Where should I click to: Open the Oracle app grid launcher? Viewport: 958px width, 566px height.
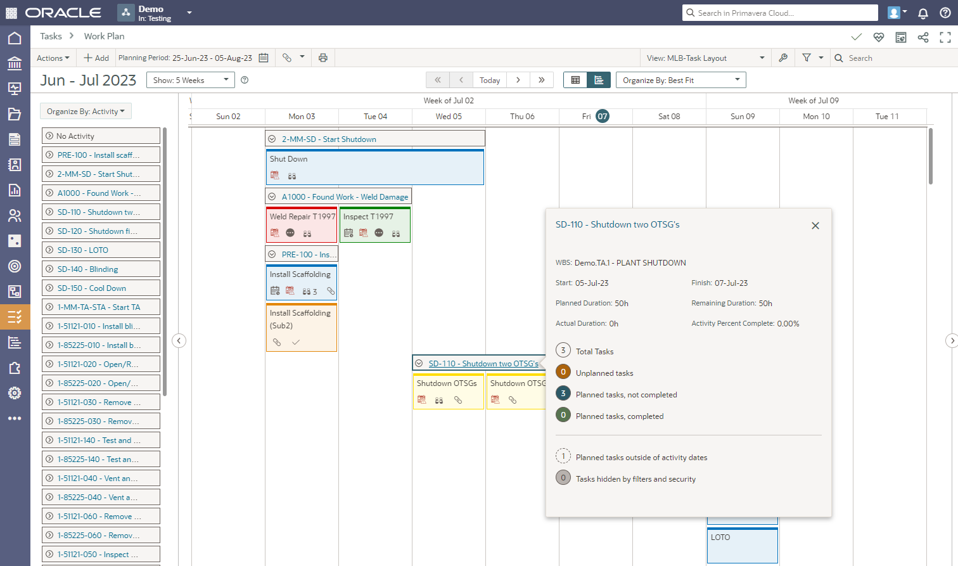point(11,13)
